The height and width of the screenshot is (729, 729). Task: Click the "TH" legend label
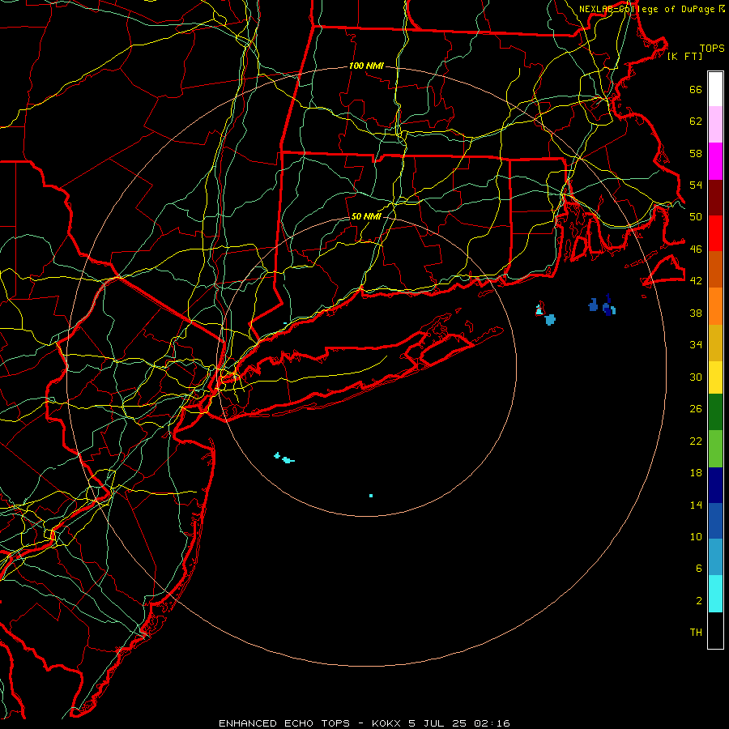[696, 633]
